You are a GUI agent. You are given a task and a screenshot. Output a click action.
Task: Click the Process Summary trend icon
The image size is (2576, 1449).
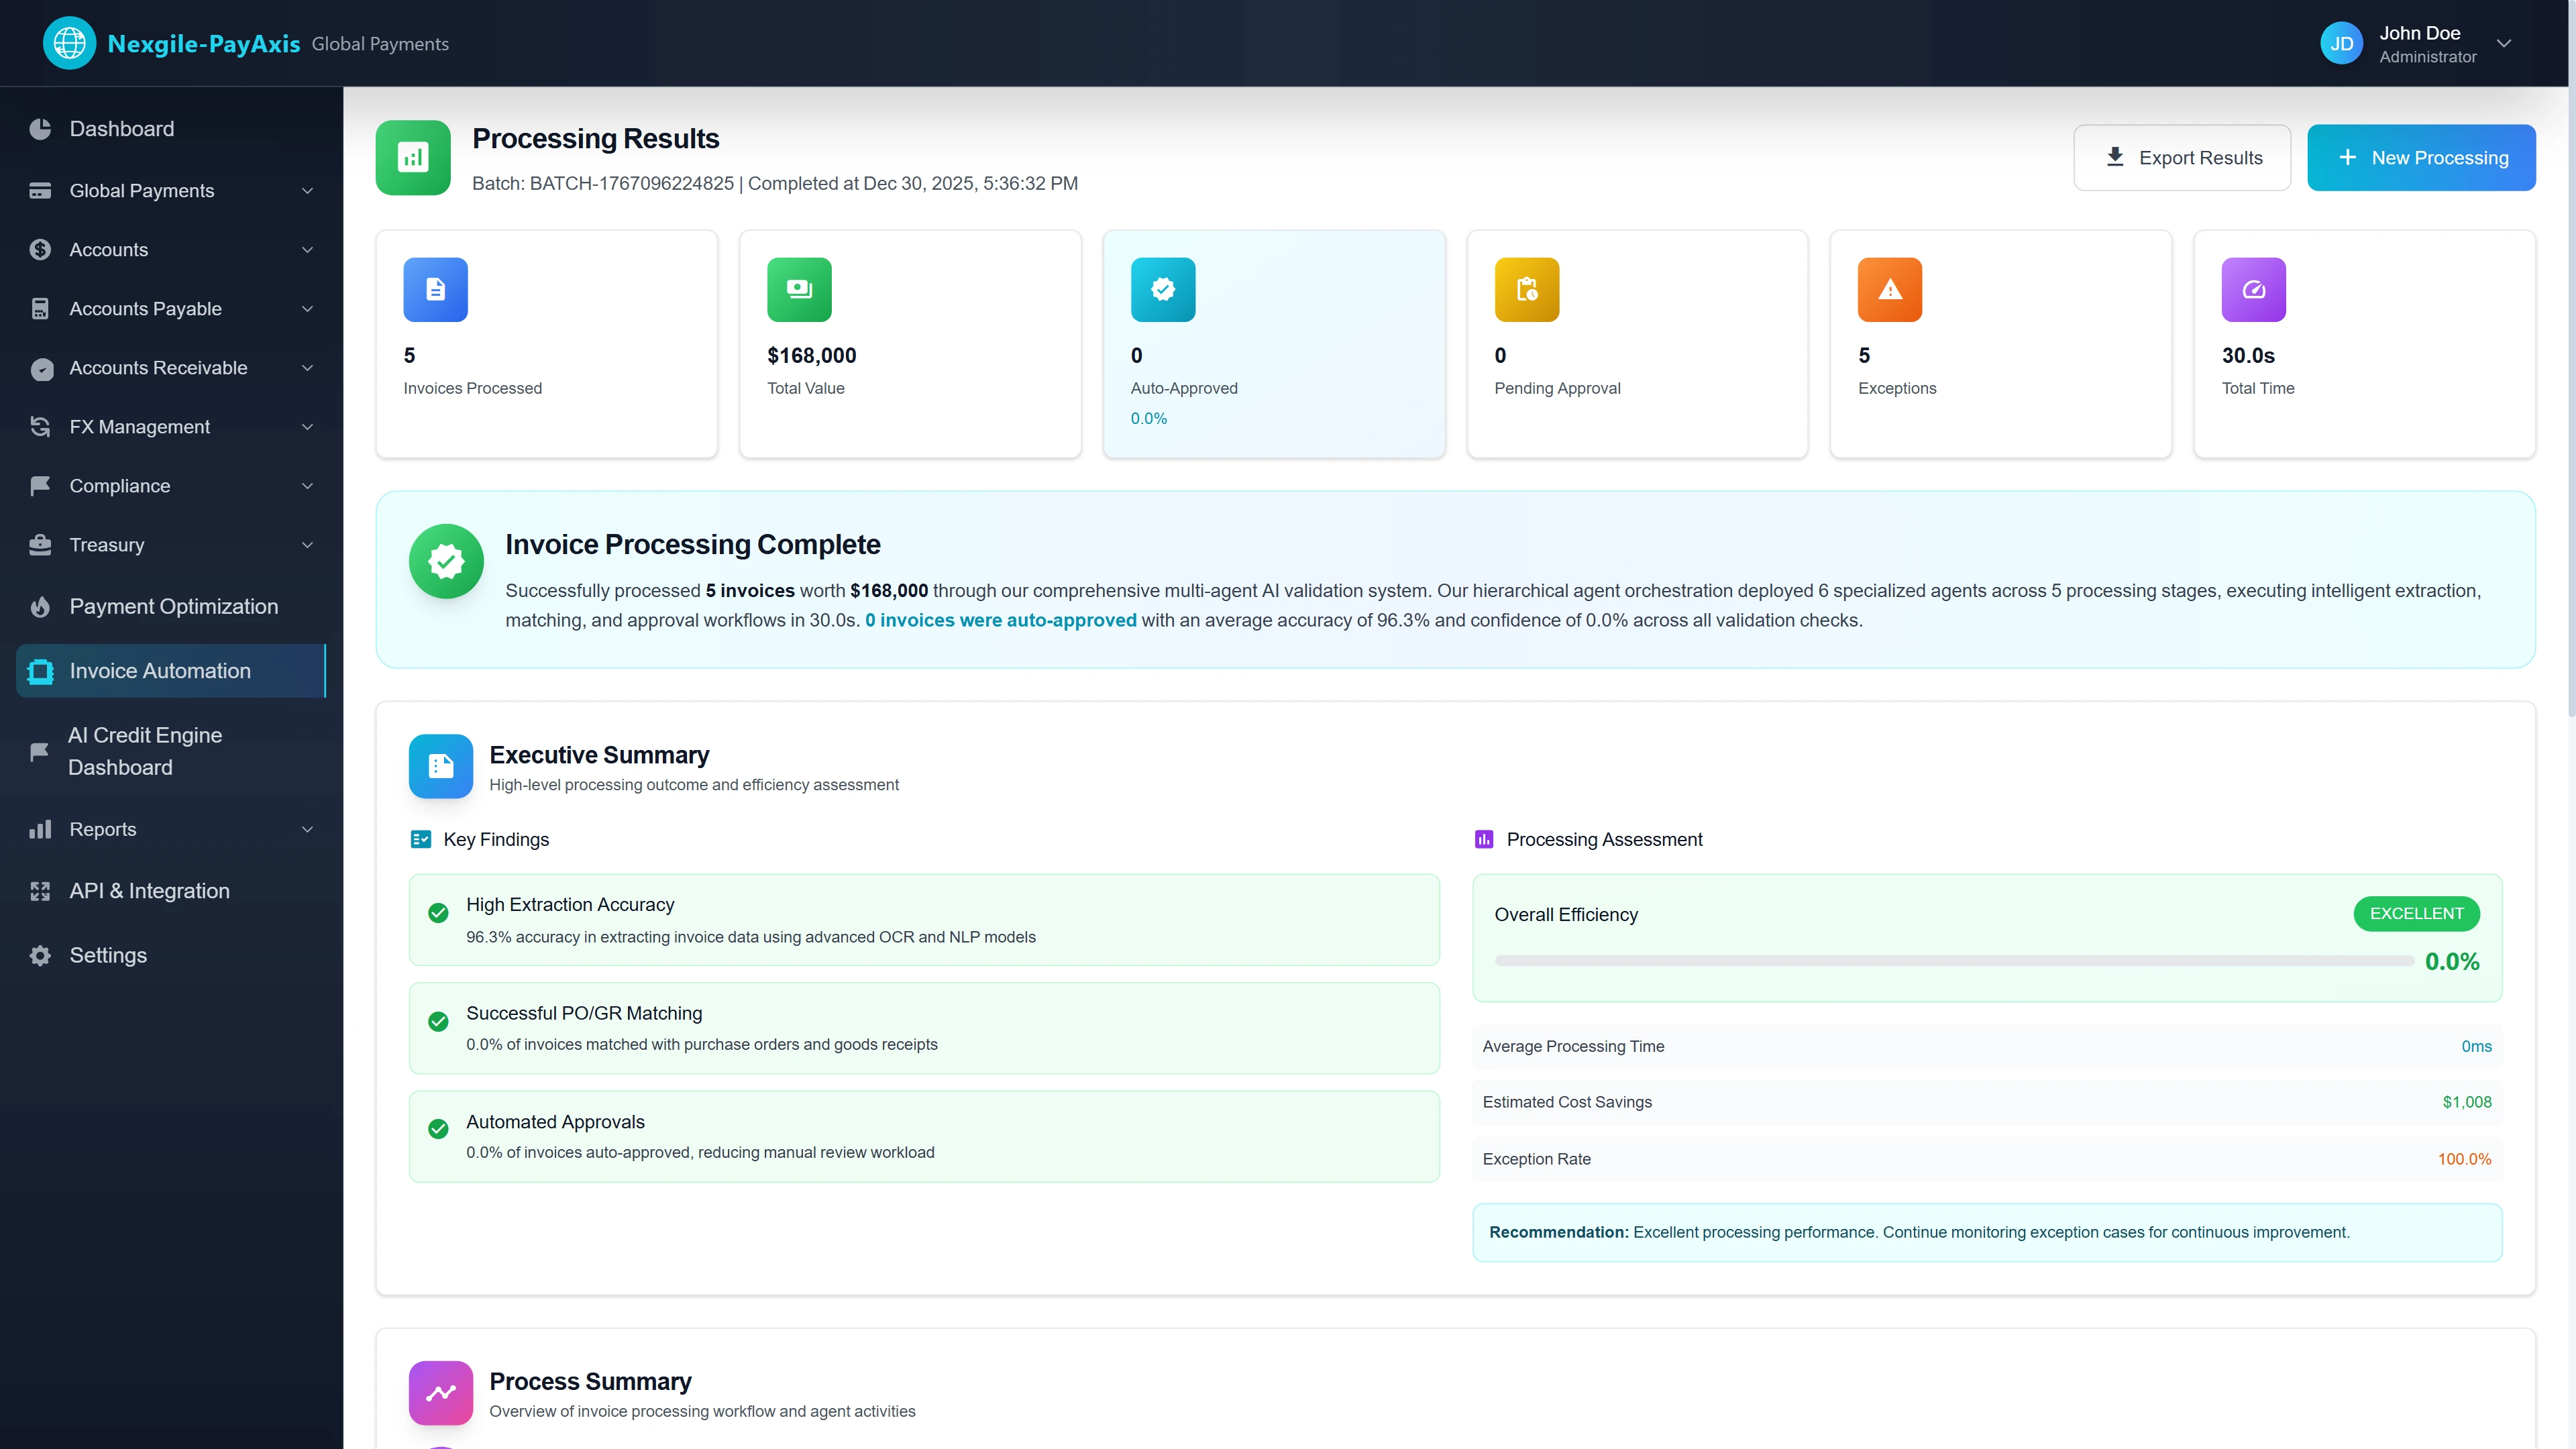[440, 1392]
